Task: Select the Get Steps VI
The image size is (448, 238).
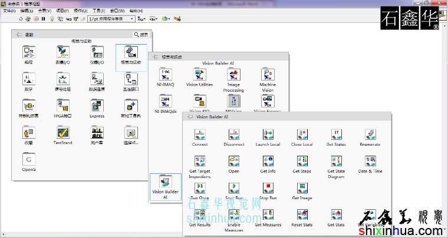Action: pos(302,164)
